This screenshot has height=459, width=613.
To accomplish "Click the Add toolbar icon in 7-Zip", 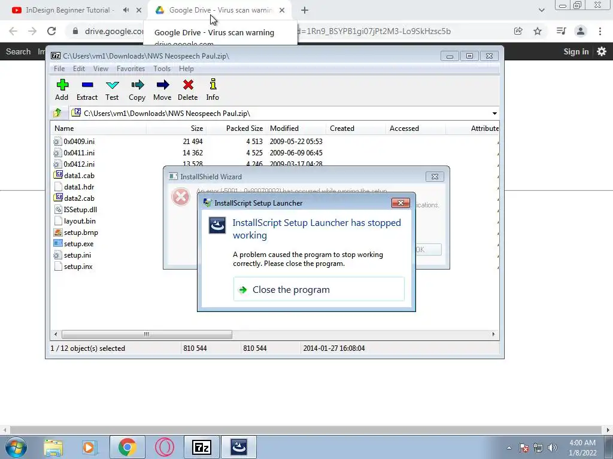I will click(62, 90).
